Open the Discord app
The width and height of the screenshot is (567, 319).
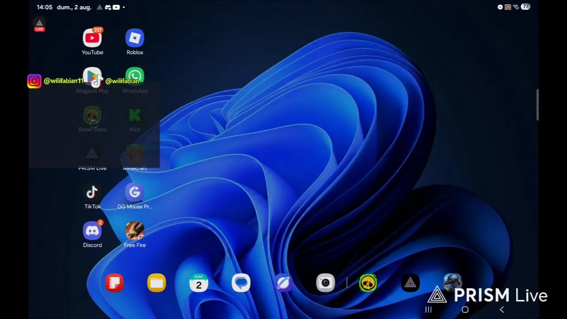[92, 231]
